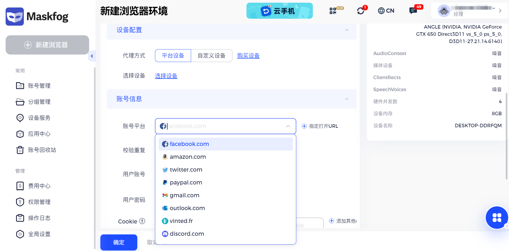Open 账号管理 in the sidebar
The width and height of the screenshot is (509, 251).
(x=39, y=86)
